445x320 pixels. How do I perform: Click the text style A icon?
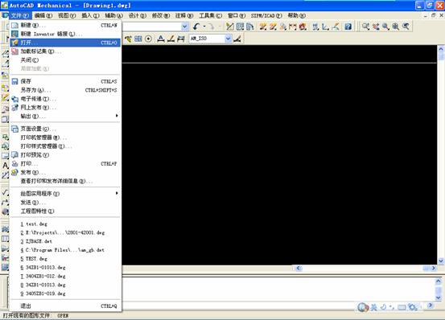(161, 39)
